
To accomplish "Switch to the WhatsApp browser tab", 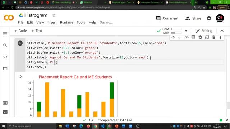I will point(93,3).
